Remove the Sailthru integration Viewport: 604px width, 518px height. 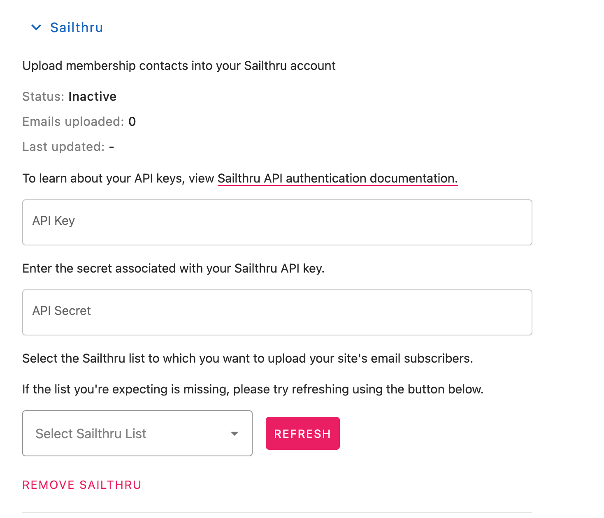81,485
